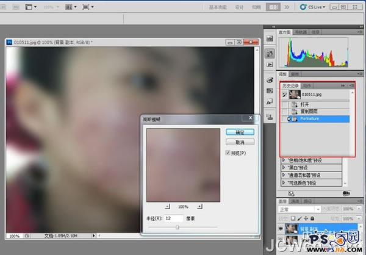Image resolution: width=366 pixels, height=255 pixels.
Task: Click the zoom out minus button under preview
Action: coord(168,207)
